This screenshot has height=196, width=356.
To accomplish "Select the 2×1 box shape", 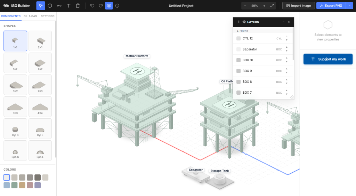I will pos(40,41).
